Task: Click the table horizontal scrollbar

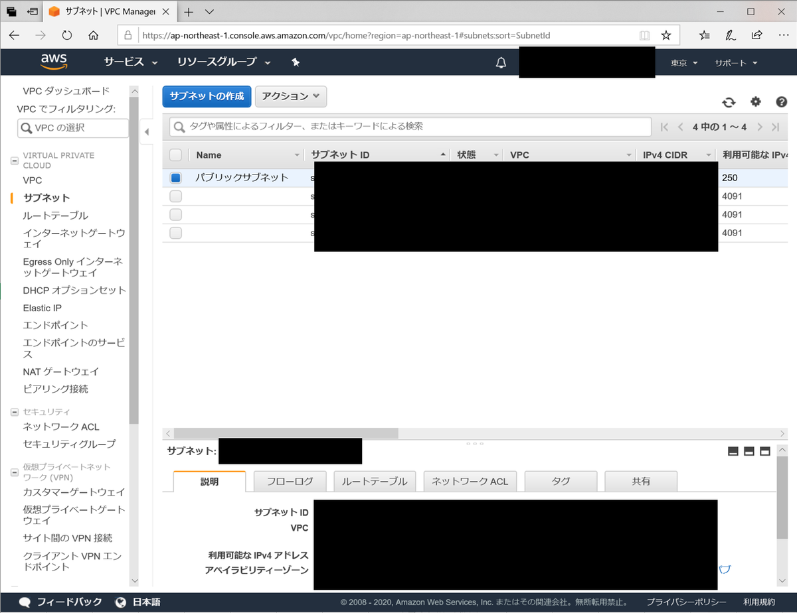Action: click(x=286, y=433)
